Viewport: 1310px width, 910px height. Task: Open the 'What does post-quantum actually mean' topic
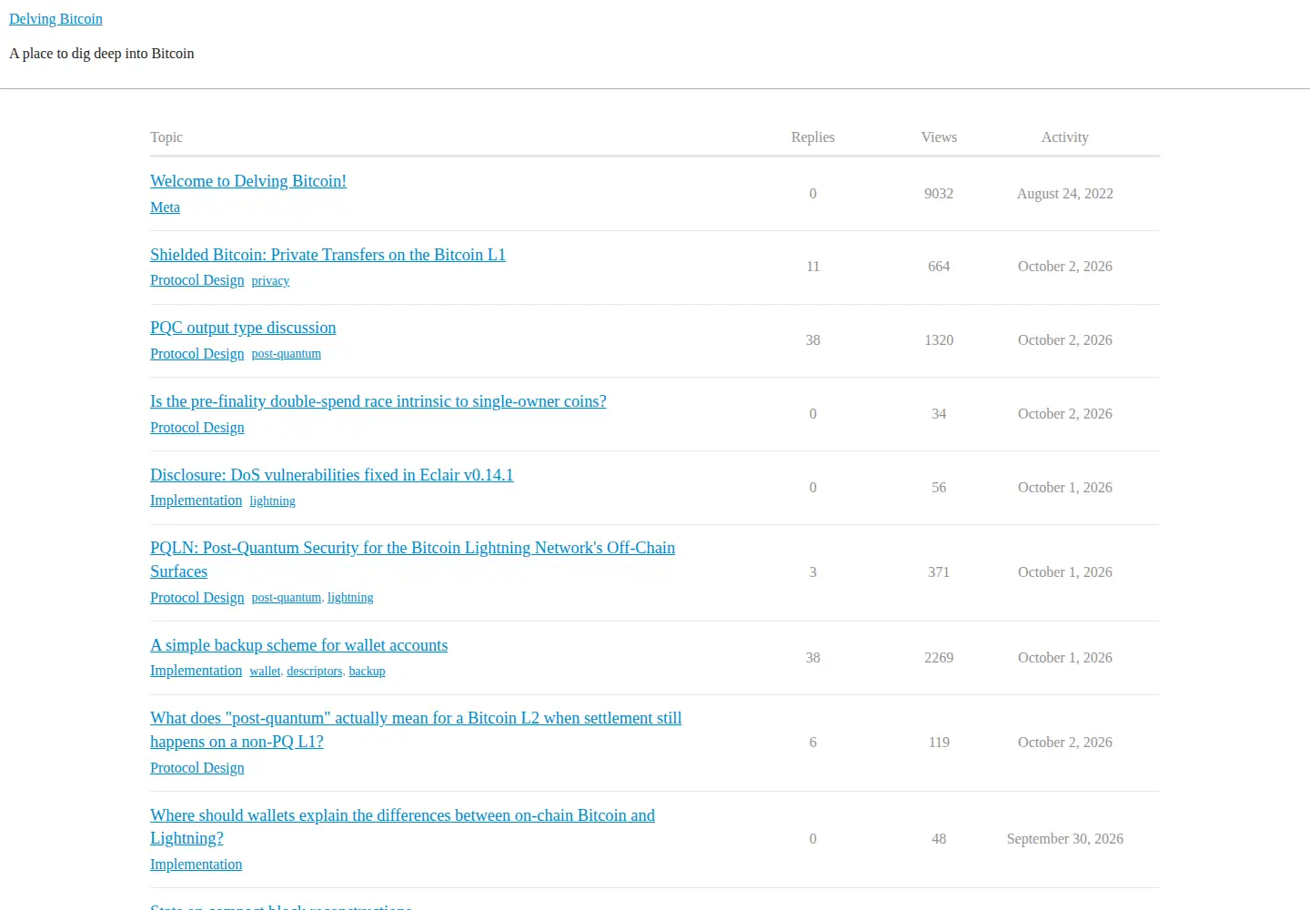point(416,730)
